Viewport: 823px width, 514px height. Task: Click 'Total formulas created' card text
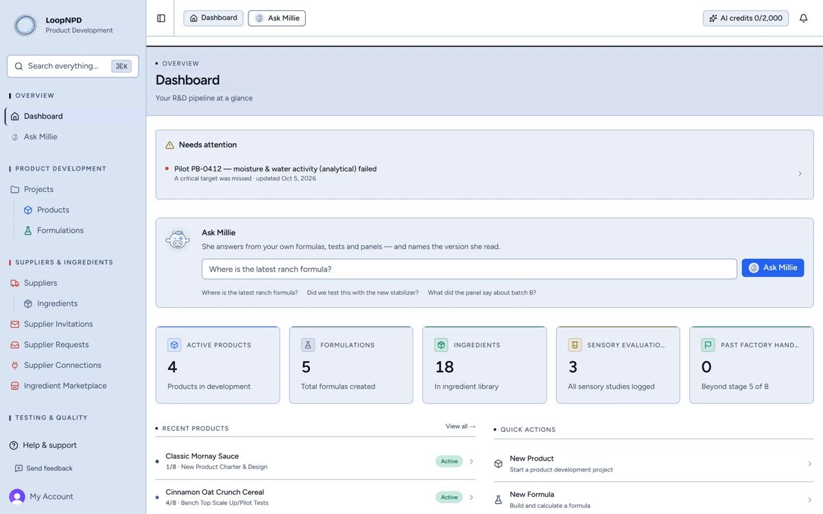pyautogui.click(x=338, y=387)
